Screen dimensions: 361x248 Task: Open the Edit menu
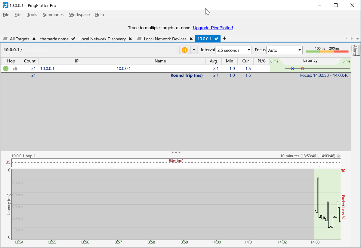click(x=18, y=14)
